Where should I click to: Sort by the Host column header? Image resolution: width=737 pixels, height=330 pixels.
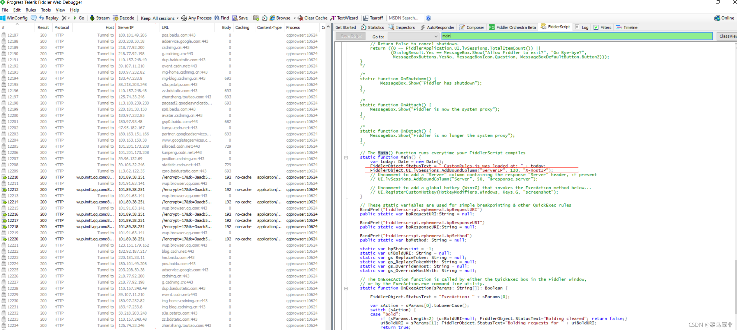tap(94, 27)
